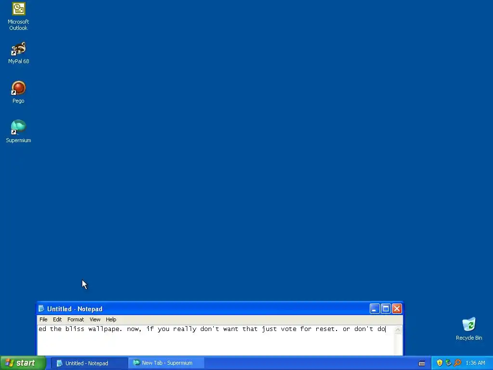This screenshot has width=493, height=370.
Task: Select the Microsoft Outlook desktop icon
Action: [19, 16]
